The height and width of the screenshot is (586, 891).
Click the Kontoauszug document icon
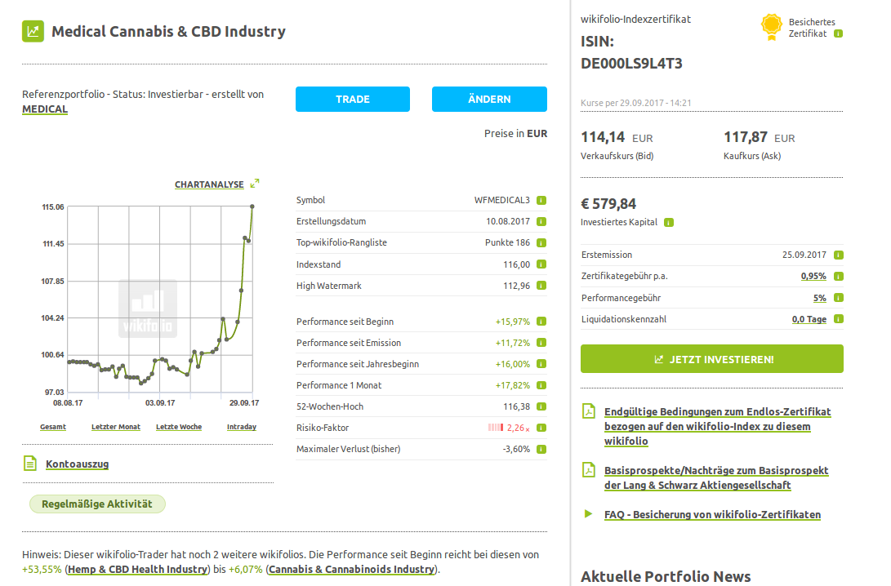[x=30, y=464]
